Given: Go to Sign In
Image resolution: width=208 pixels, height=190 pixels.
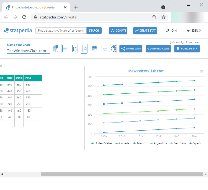Looking at the screenshot, I should (194, 31).
